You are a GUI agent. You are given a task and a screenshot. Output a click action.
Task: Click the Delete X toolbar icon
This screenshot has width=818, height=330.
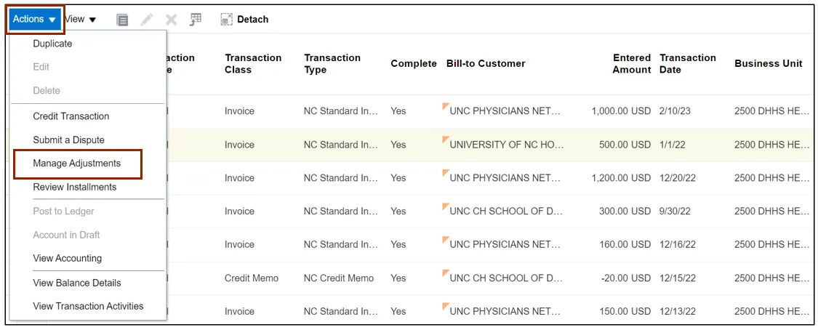pos(171,20)
